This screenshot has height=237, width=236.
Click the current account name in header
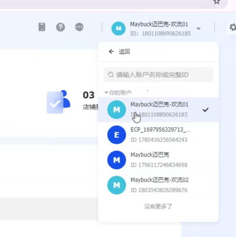tap(159, 24)
